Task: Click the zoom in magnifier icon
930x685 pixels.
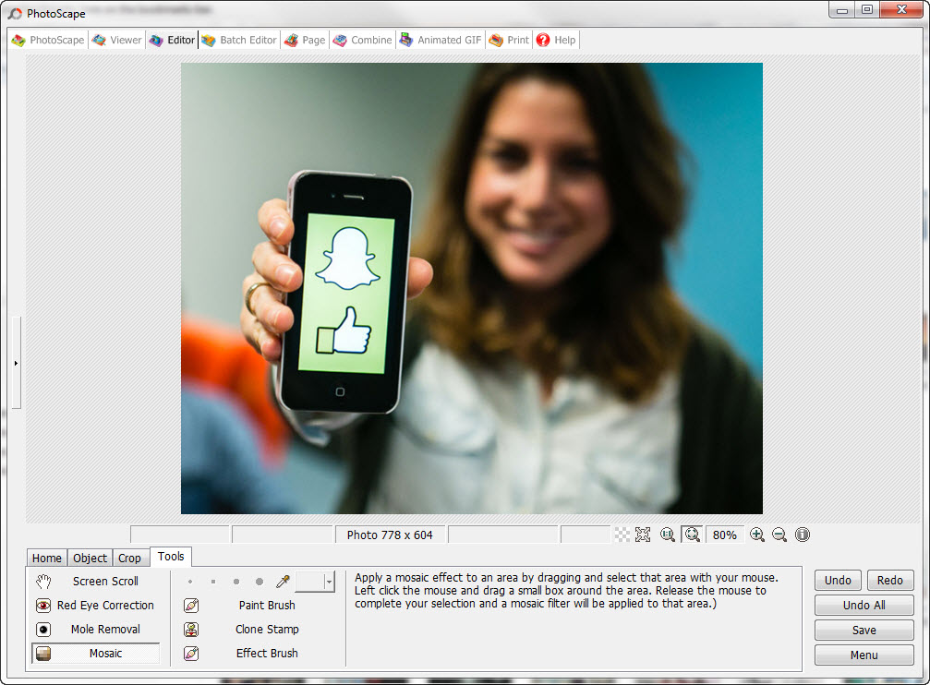Action: point(757,535)
